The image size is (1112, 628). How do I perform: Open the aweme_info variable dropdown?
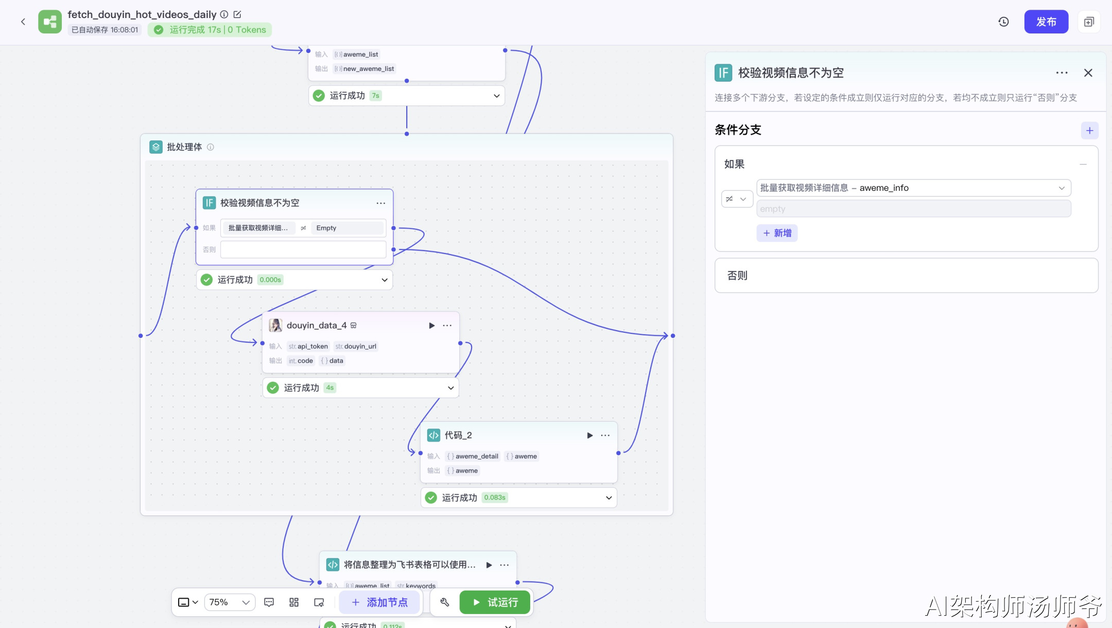pyautogui.click(x=913, y=188)
